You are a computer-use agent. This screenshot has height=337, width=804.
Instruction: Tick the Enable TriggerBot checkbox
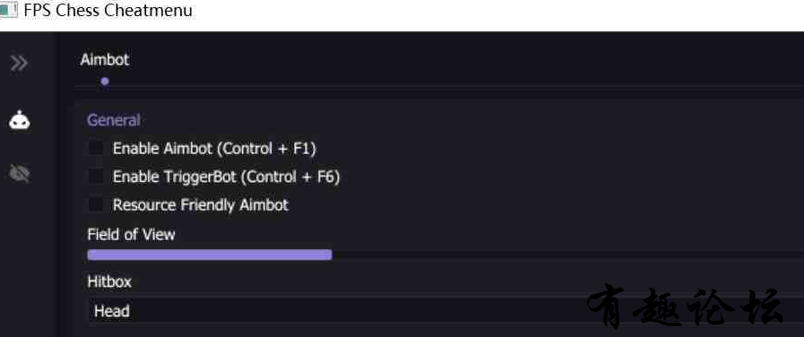96,177
